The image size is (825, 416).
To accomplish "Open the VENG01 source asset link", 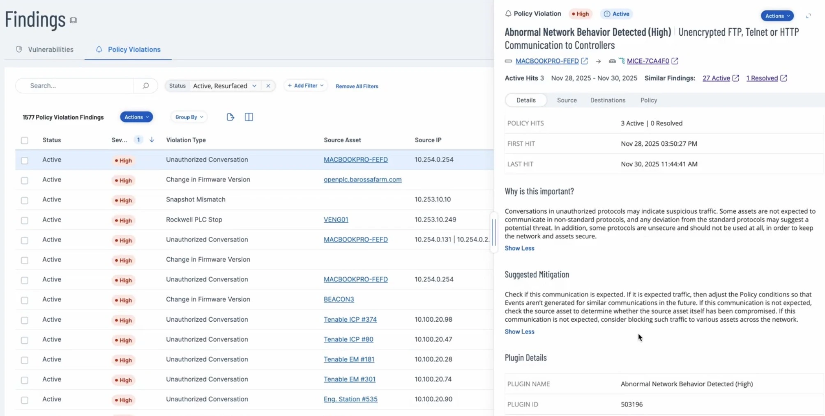I will [336, 219].
